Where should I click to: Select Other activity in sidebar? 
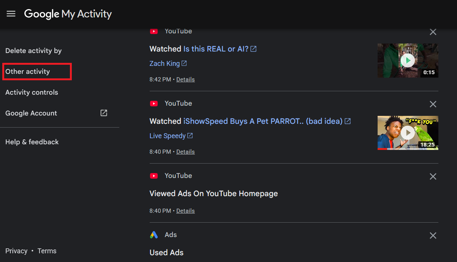click(x=28, y=72)
